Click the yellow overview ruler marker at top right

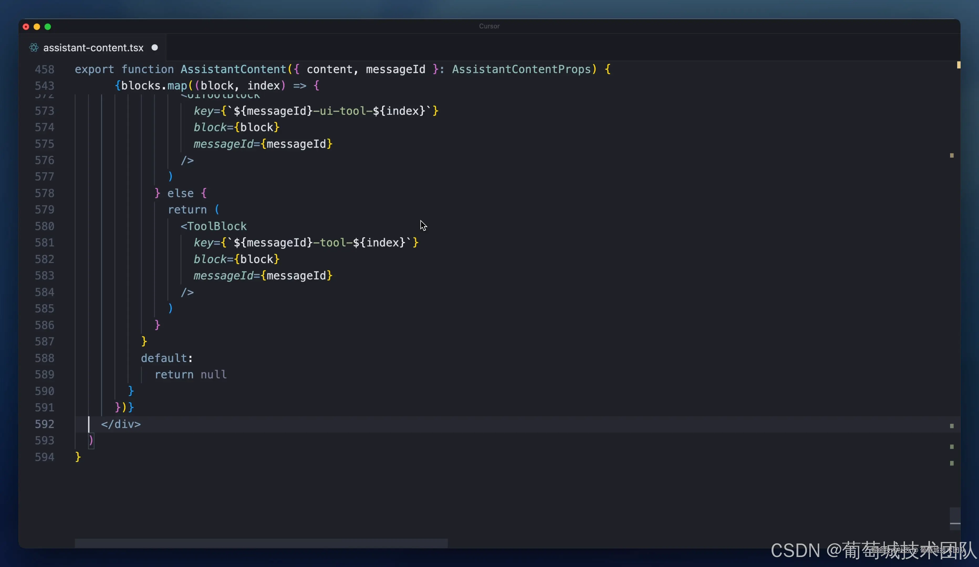[959, 65]
